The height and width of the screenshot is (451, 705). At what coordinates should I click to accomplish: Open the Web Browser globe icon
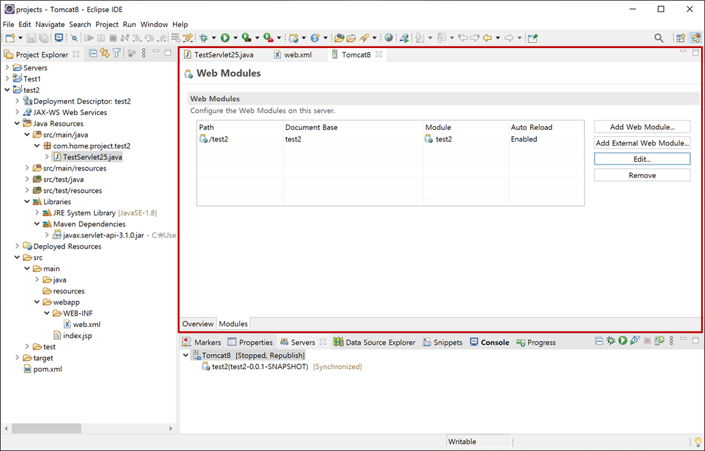pos(388,38)
